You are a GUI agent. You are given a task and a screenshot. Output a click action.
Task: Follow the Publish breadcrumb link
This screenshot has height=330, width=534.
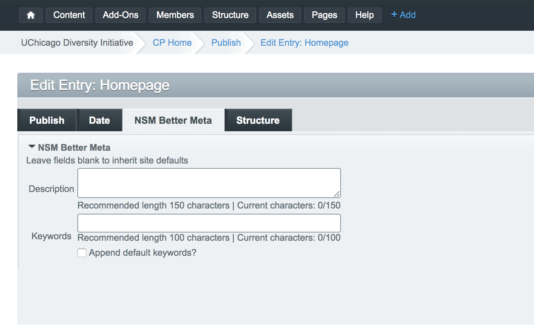(x=226, y=43)
